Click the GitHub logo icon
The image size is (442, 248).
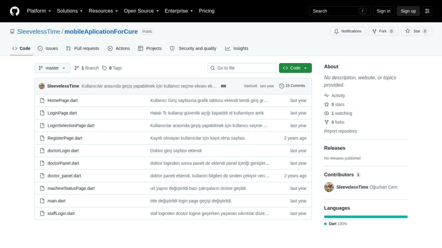tap(15, 11)
